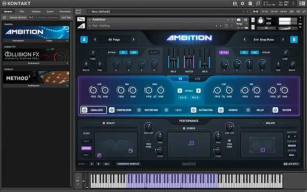This screenshot has width=307, height=192.
Task: Adjust the Mix A fader
Action: pyautogui.click(x=173, y=59)
